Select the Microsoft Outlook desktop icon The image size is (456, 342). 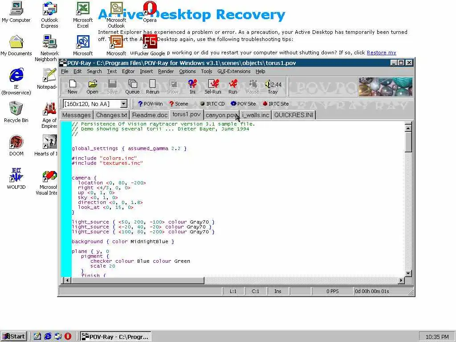pyautogui.click(x=116, y=15)
